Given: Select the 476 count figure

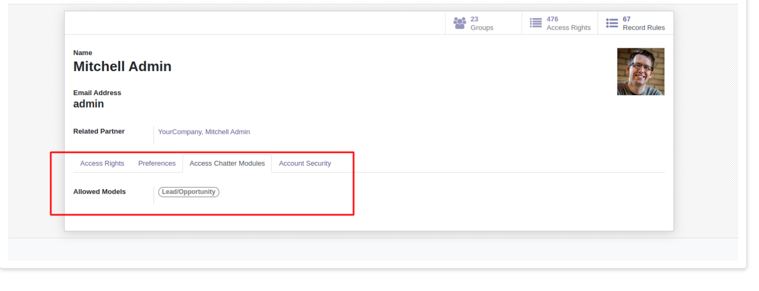Looking at the screenshot, I should coord(552,19).
